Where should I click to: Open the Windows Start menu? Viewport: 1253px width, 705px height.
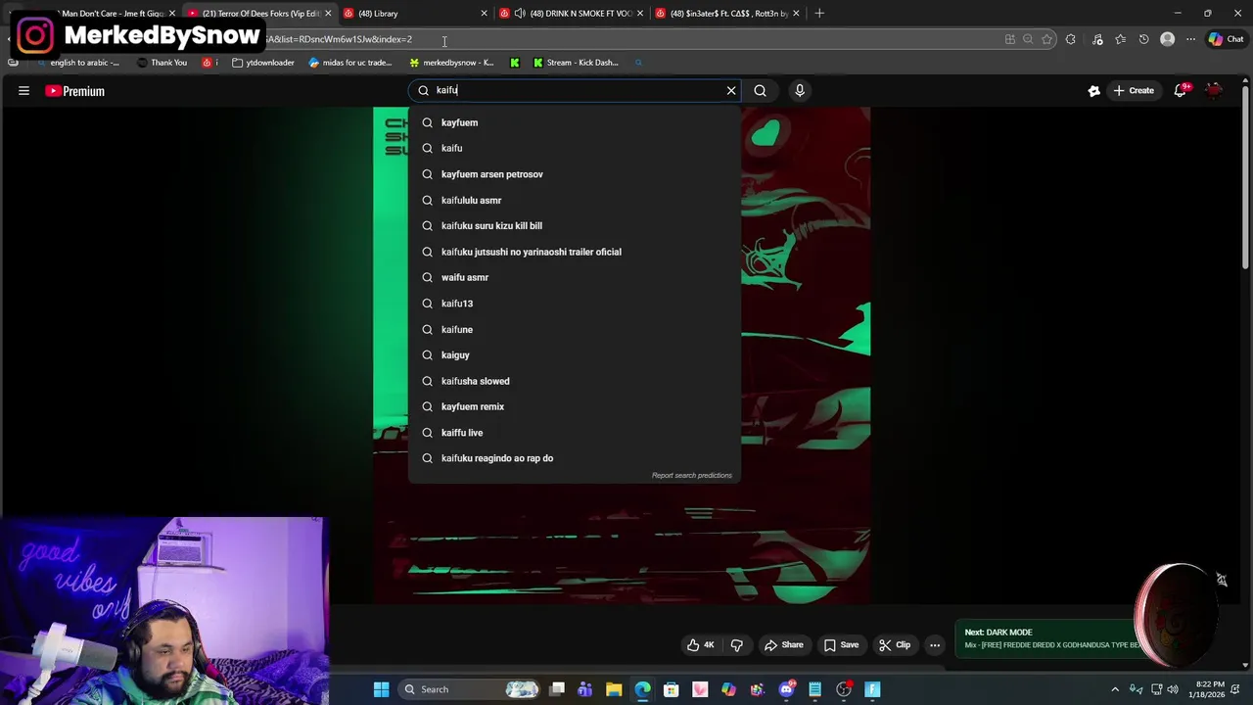point(381,689)
